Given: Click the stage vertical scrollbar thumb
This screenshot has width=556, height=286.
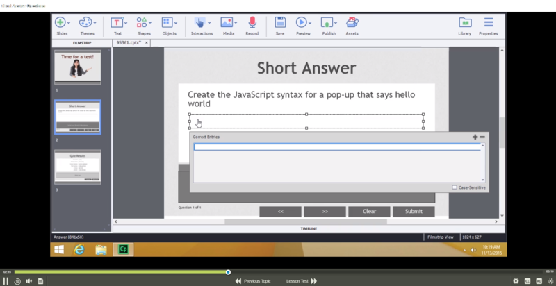Looking at the screenshot, I should click(x=502, y=133).
